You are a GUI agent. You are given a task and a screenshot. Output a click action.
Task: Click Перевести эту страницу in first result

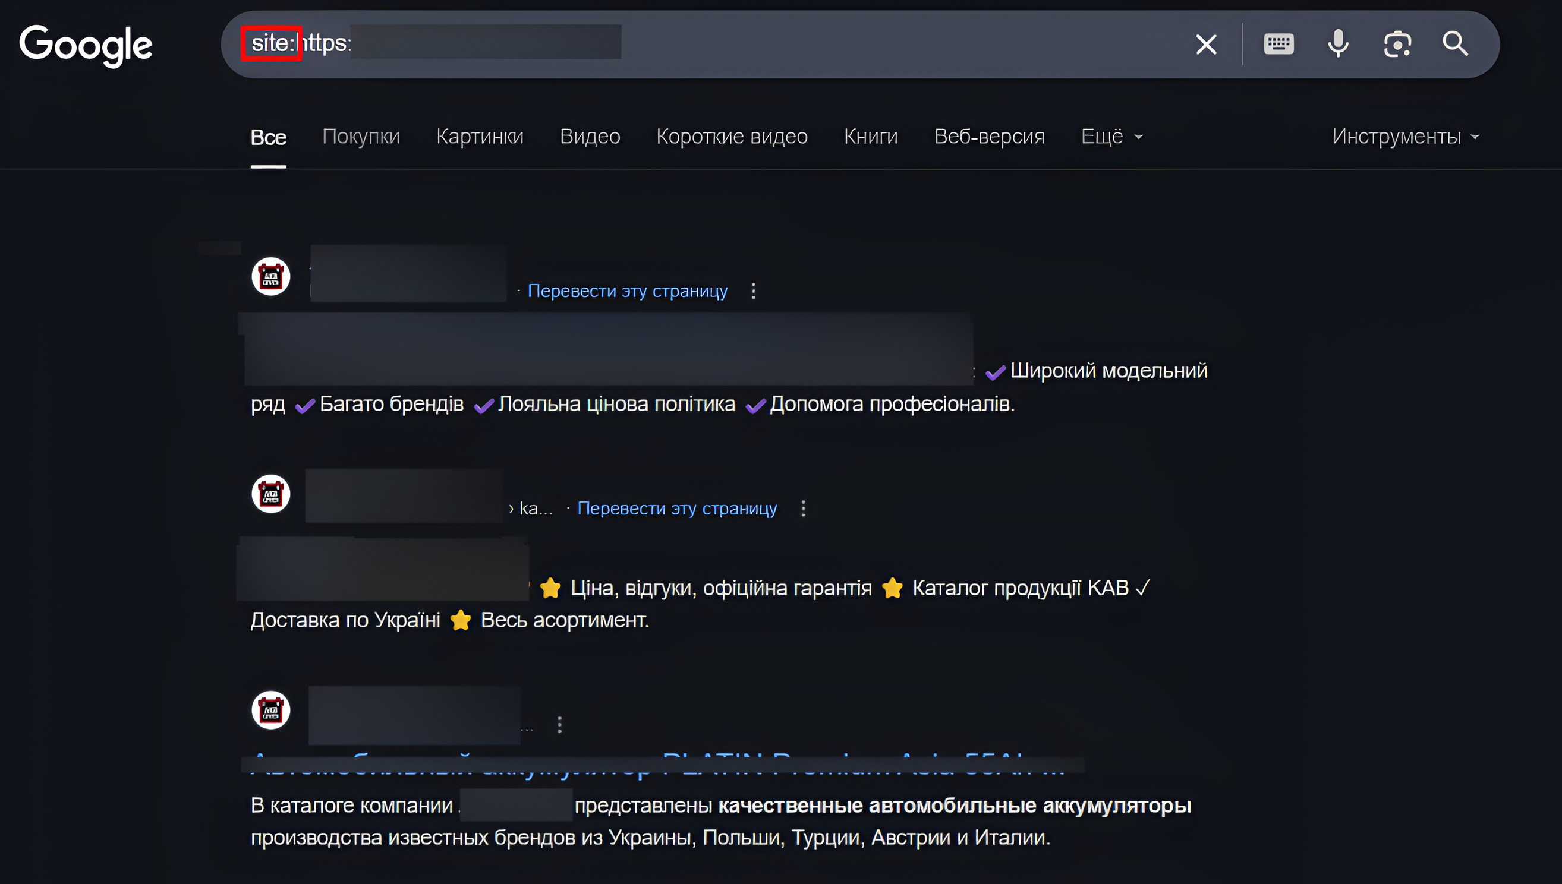point(627,291)
